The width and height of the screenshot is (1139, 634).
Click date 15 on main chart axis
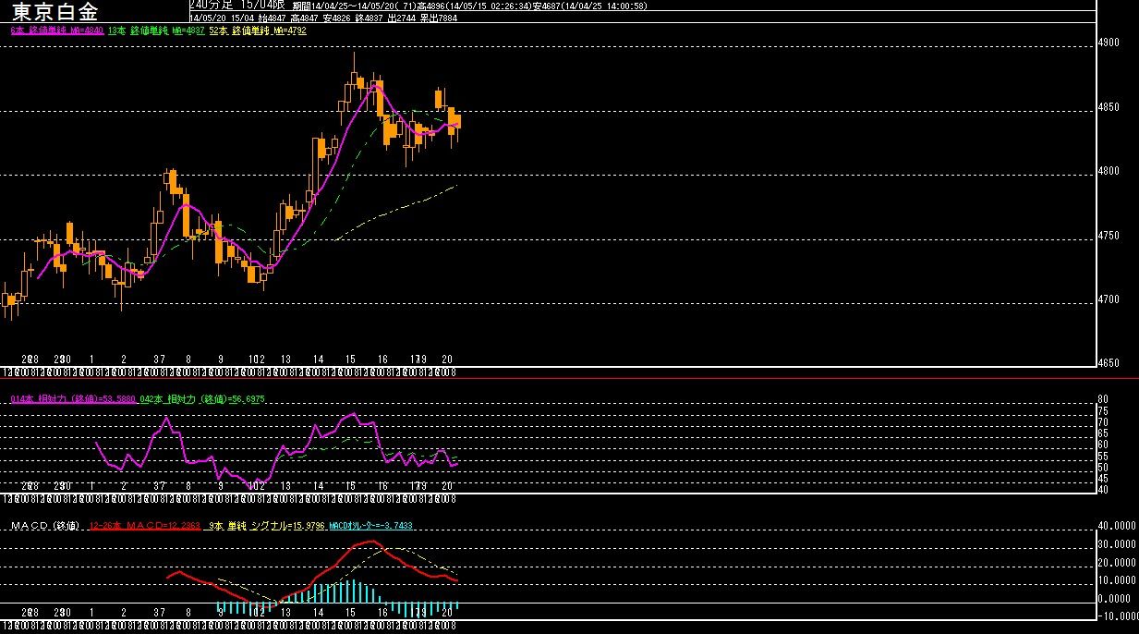pyautogui.click(x=350, y=358)
